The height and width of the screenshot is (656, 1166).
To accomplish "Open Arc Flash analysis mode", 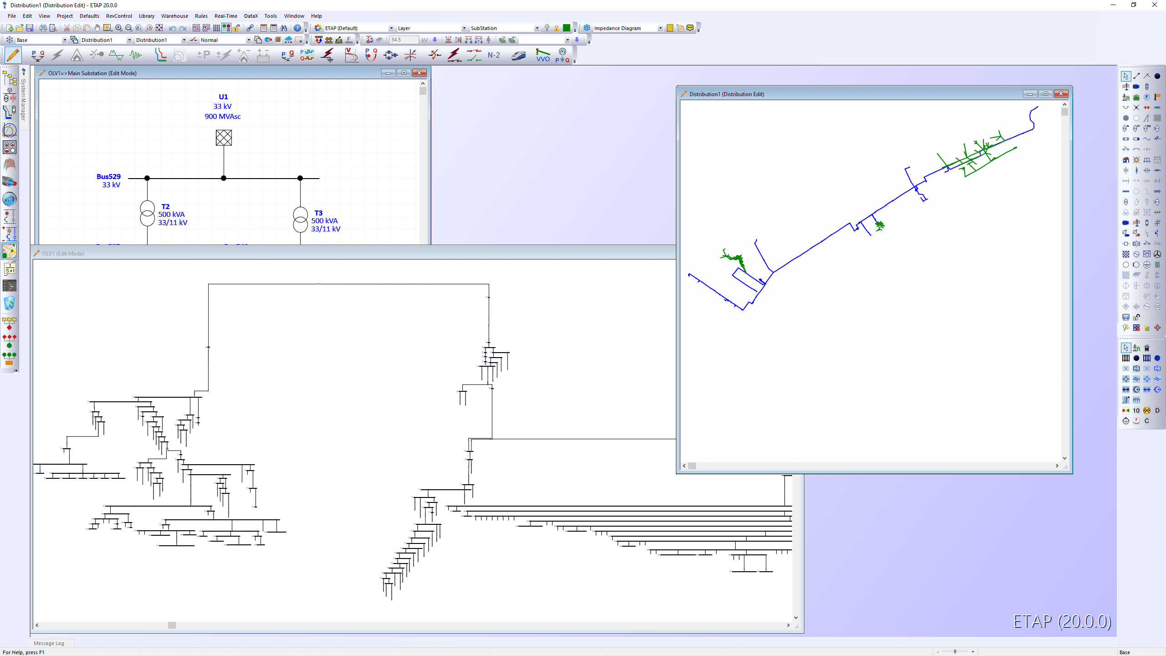I will (x=77, y=55).
